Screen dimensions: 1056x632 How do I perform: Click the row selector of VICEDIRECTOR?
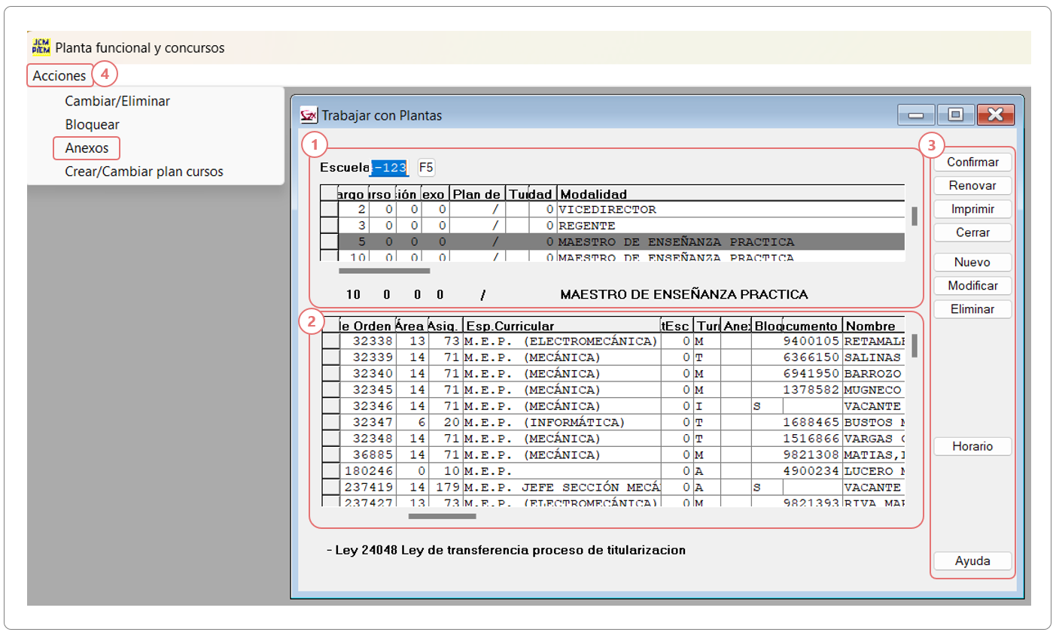coord(329,210)
